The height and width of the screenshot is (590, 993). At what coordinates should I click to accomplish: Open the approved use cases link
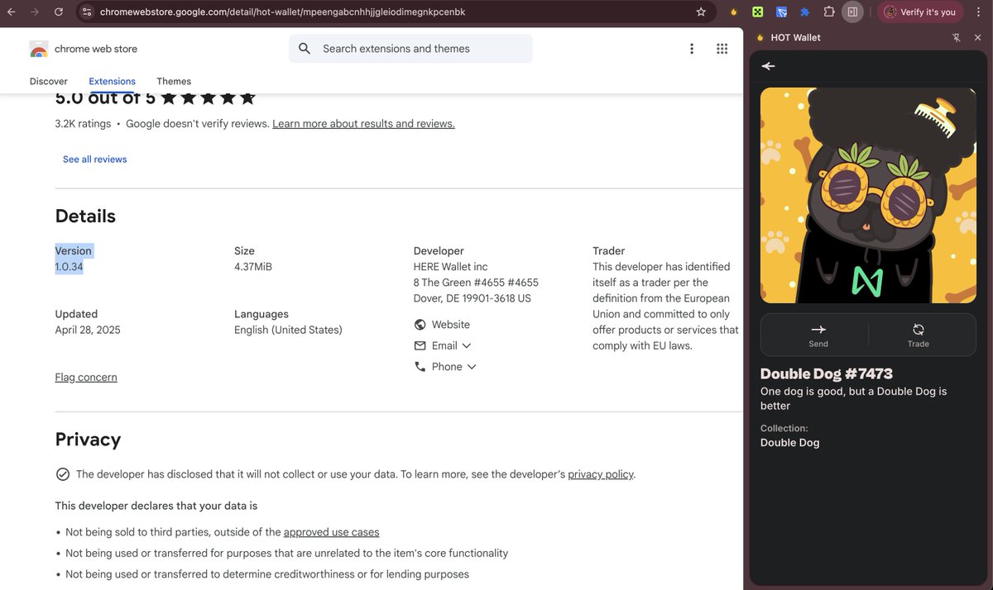(331, 532)
